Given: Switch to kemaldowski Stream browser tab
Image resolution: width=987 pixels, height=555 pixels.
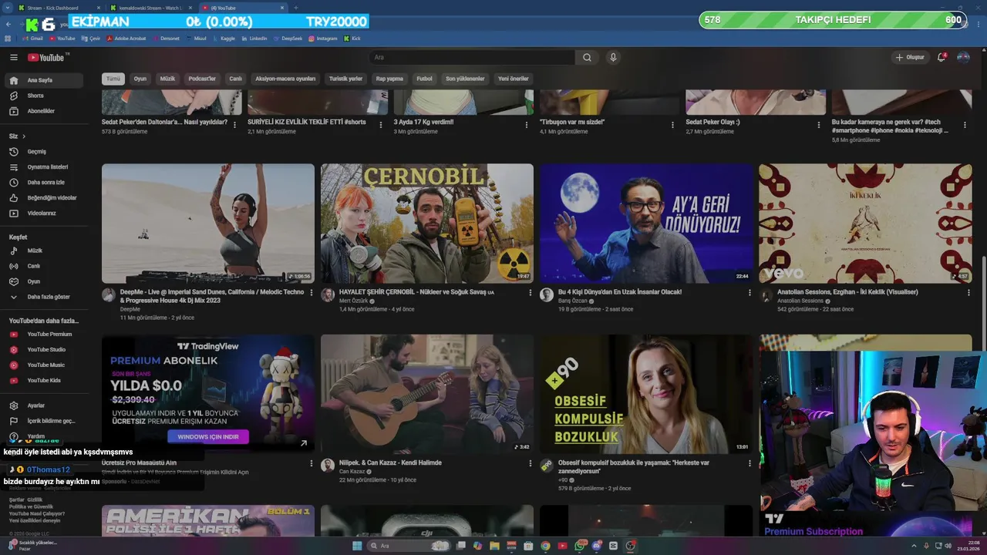Looking at the screenshot, I should point(150,8).
